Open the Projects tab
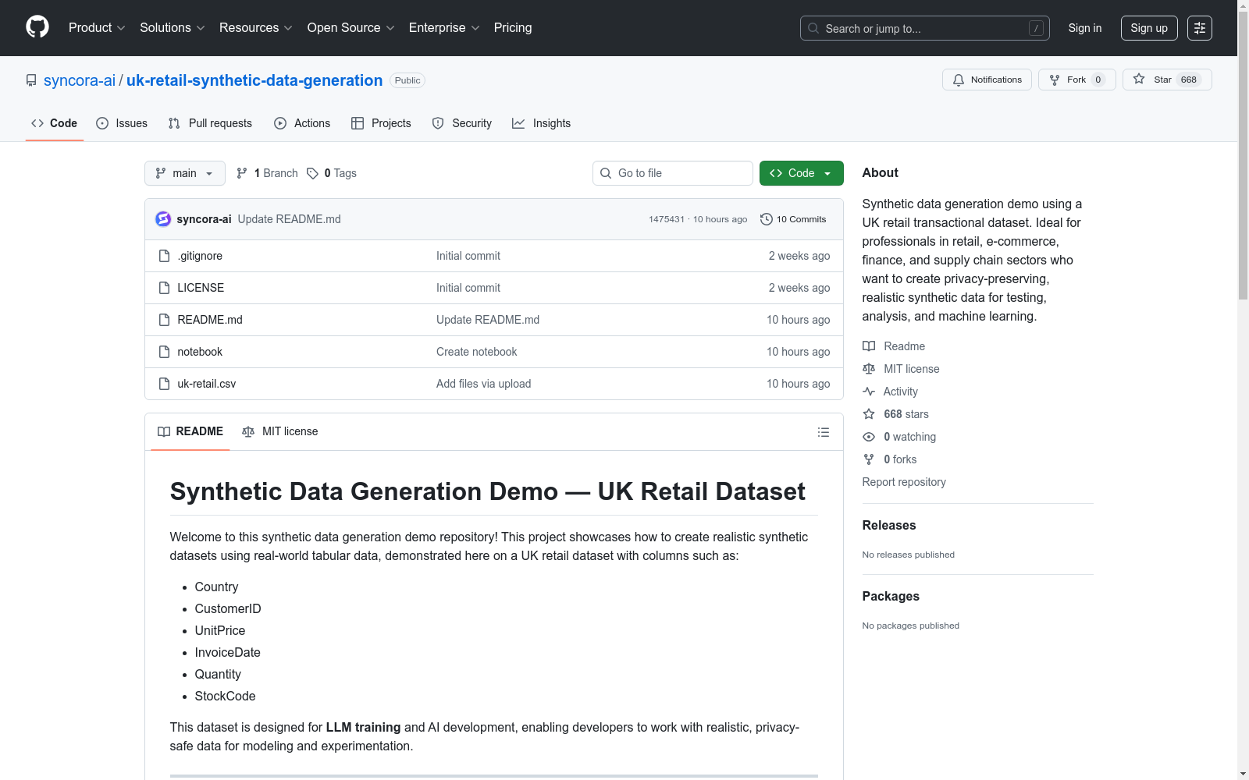This screenshot has width=1249, height=780. pos(381,123)
